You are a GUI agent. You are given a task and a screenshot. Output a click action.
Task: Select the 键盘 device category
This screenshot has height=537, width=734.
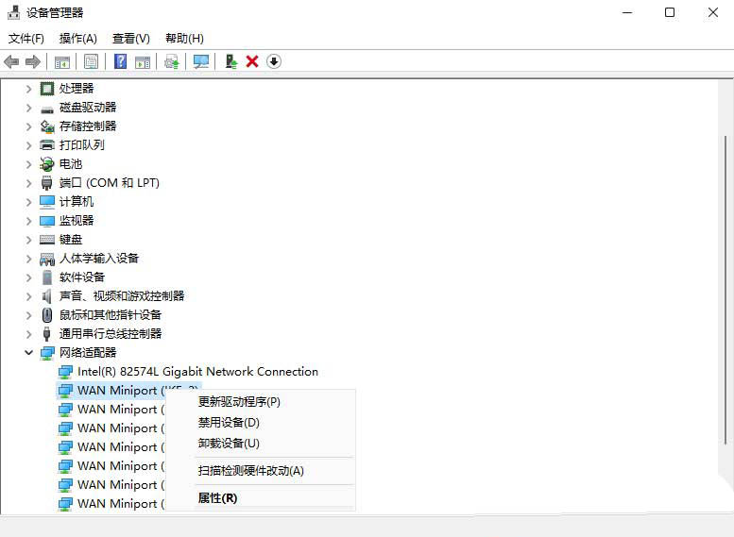click(x=71, y=240)
